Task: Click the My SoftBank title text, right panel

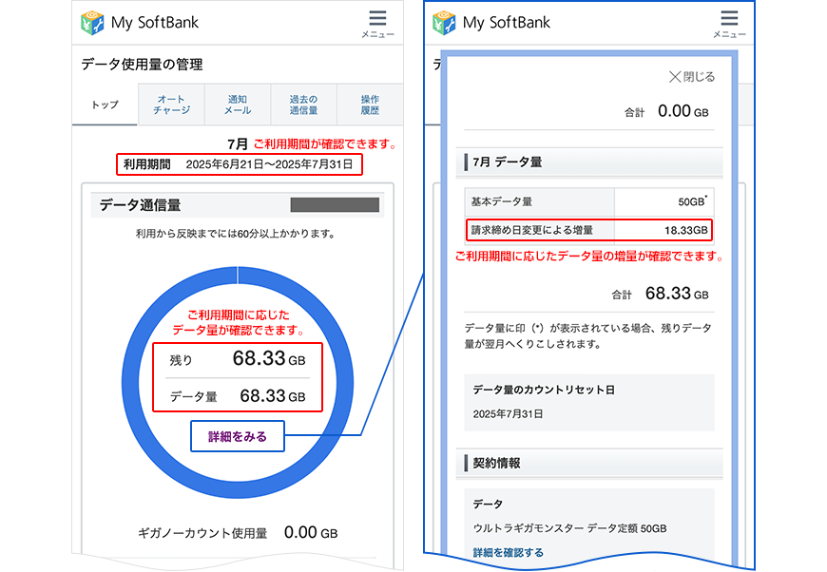Action: (507, 23)
